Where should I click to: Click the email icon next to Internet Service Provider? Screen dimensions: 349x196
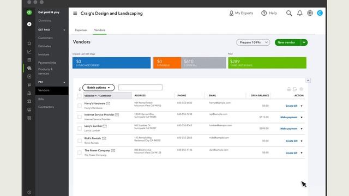click(117, 115)
